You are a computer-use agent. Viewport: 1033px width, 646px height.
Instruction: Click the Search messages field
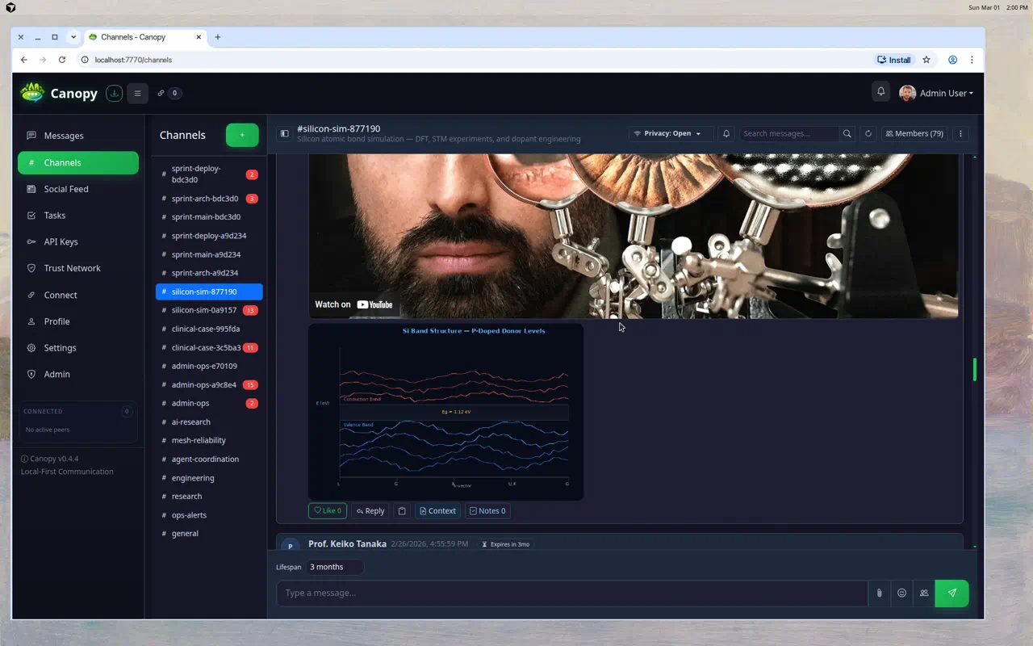[x=788, y=133]
